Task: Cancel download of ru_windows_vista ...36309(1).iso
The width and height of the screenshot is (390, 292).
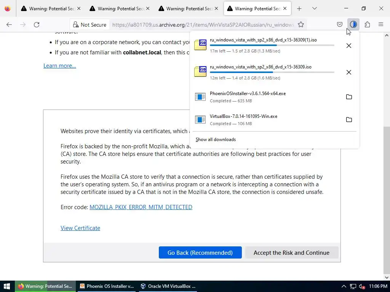Action: [x=349, y=46]
